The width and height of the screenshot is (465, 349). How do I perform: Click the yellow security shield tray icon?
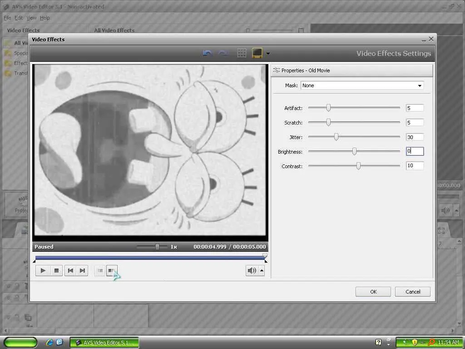click(414, 343)
